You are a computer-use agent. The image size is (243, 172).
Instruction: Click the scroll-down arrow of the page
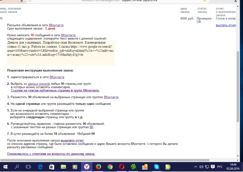pyautogui.click(x=238, y=156)
